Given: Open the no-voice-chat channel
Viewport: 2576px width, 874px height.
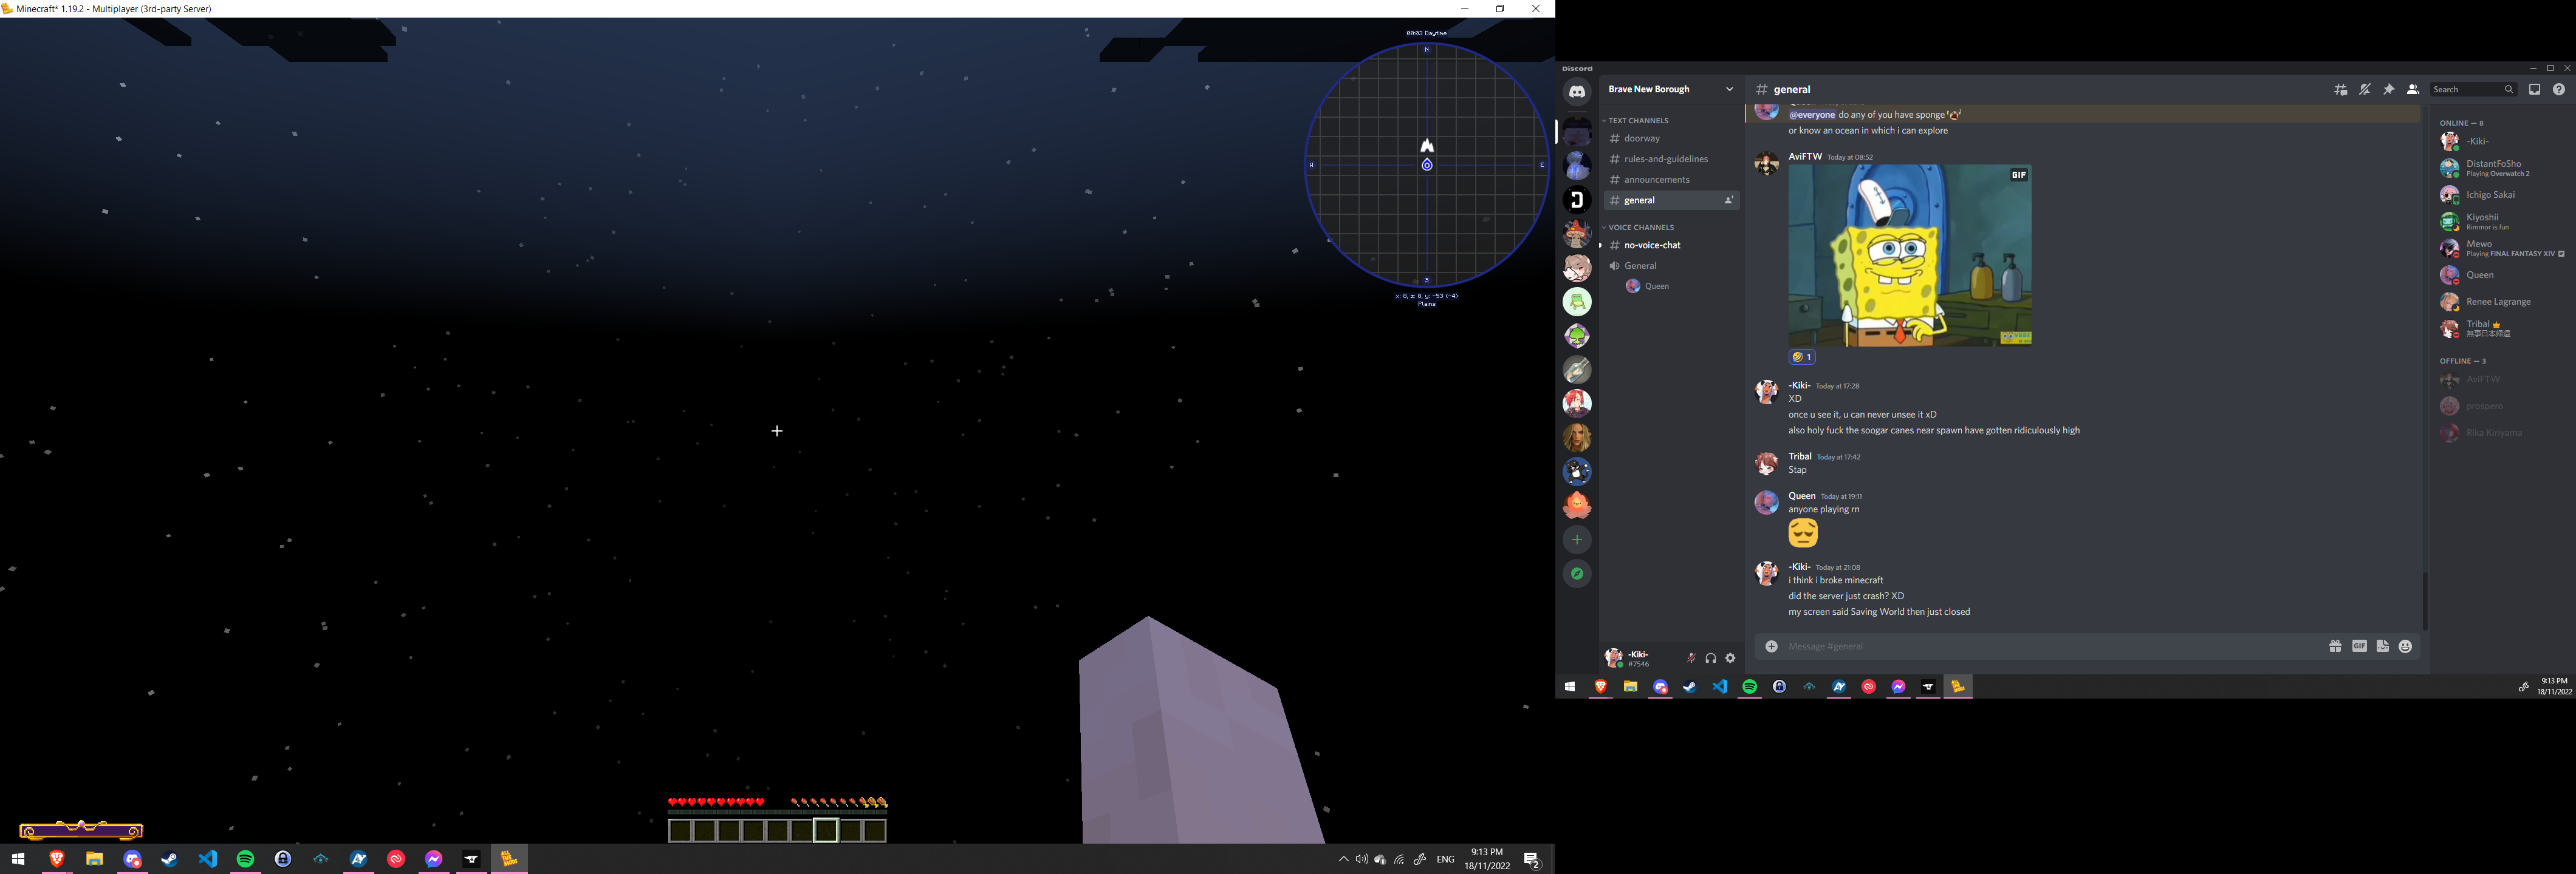Looking at the screenshot, I should (x=1672, y=246).
